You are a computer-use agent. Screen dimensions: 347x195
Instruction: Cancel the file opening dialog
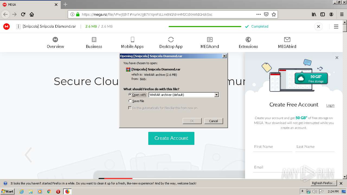pyautogui.click(x=214, y=121)
